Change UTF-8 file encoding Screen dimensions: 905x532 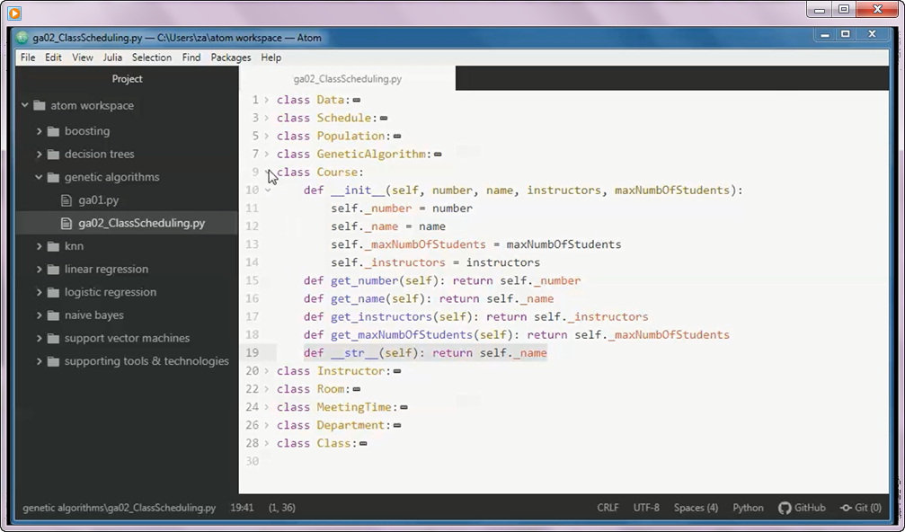pos(646,509)
